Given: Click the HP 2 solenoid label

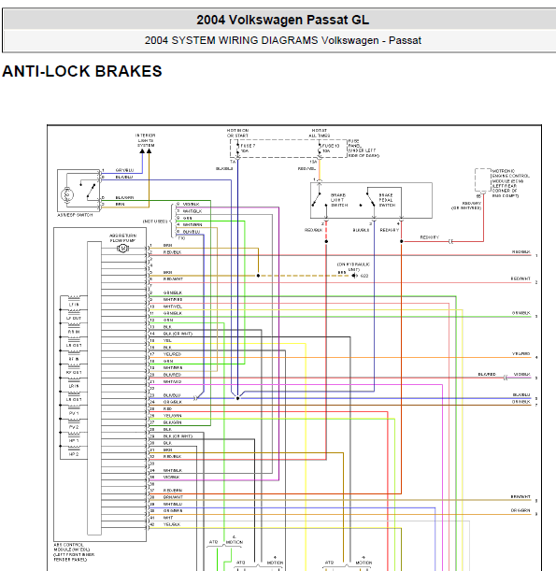Looking at the screenshot, I should [x=74, y=454].
